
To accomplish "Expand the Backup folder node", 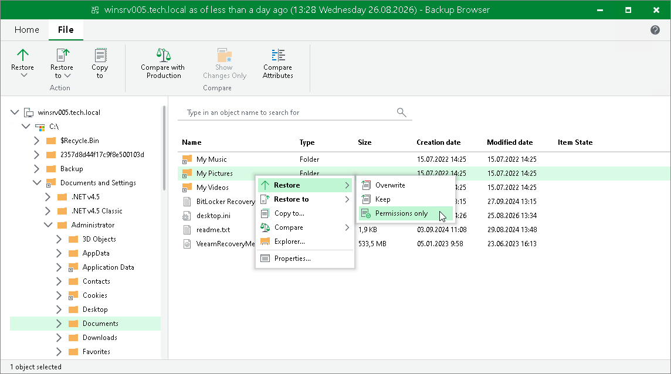I will 36,169.
